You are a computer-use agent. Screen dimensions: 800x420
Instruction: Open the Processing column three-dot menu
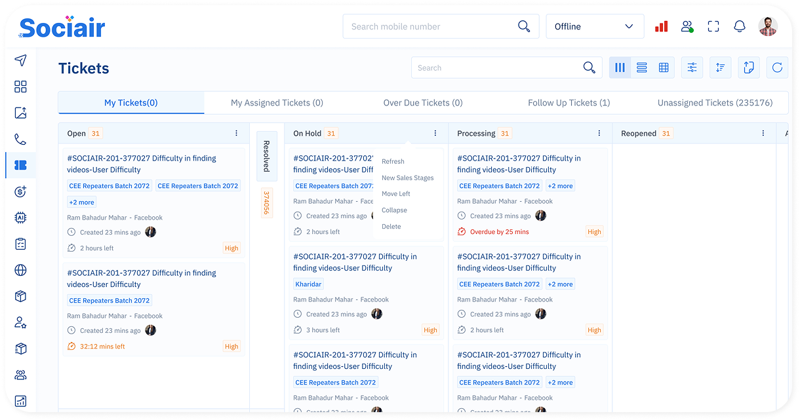[599, 133]
